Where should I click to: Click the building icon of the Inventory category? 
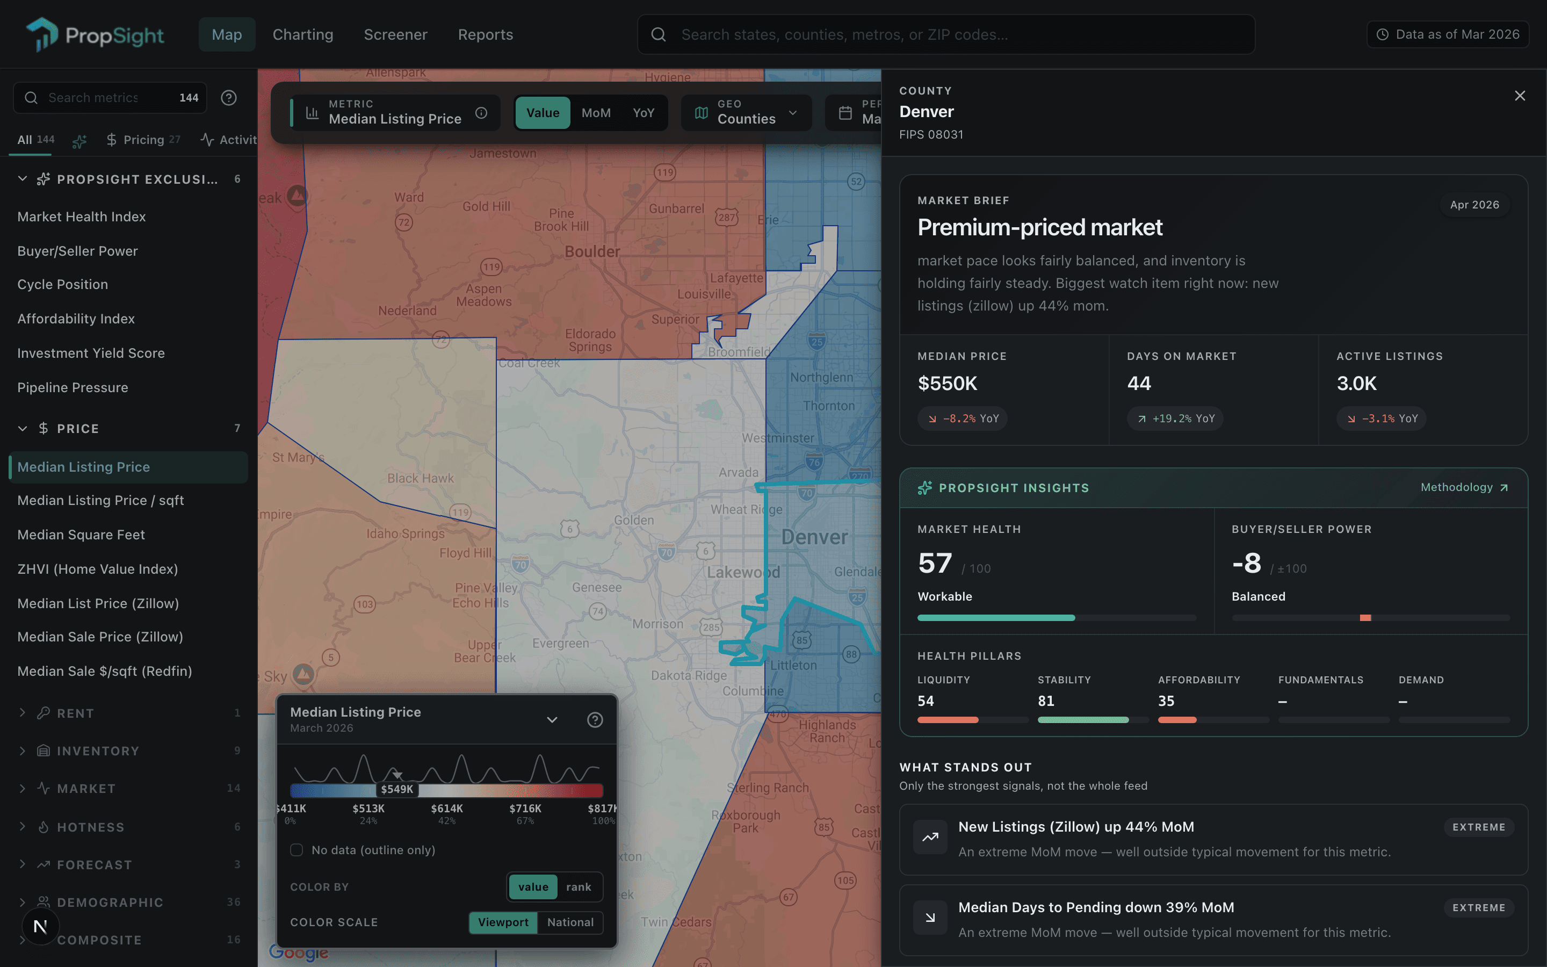point(44,751)
